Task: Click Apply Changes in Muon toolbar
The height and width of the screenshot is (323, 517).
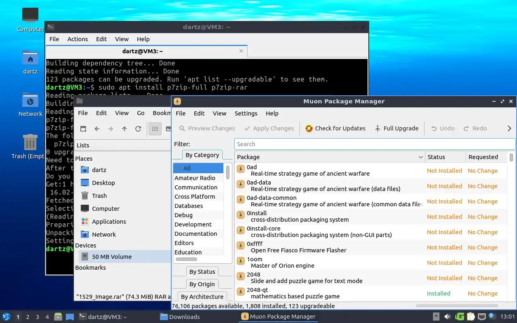Action: 269,128
